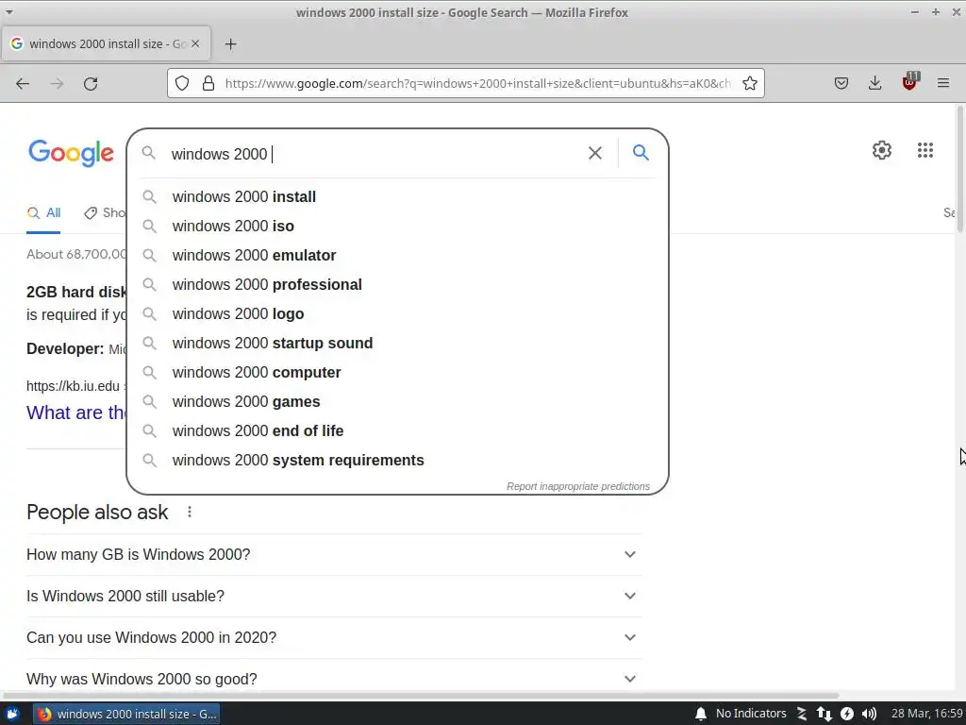Viewport: 966px width, 725px height.
Task: Choose 'windows 2000 system requirements' suggestion
Action: [397, 461]
